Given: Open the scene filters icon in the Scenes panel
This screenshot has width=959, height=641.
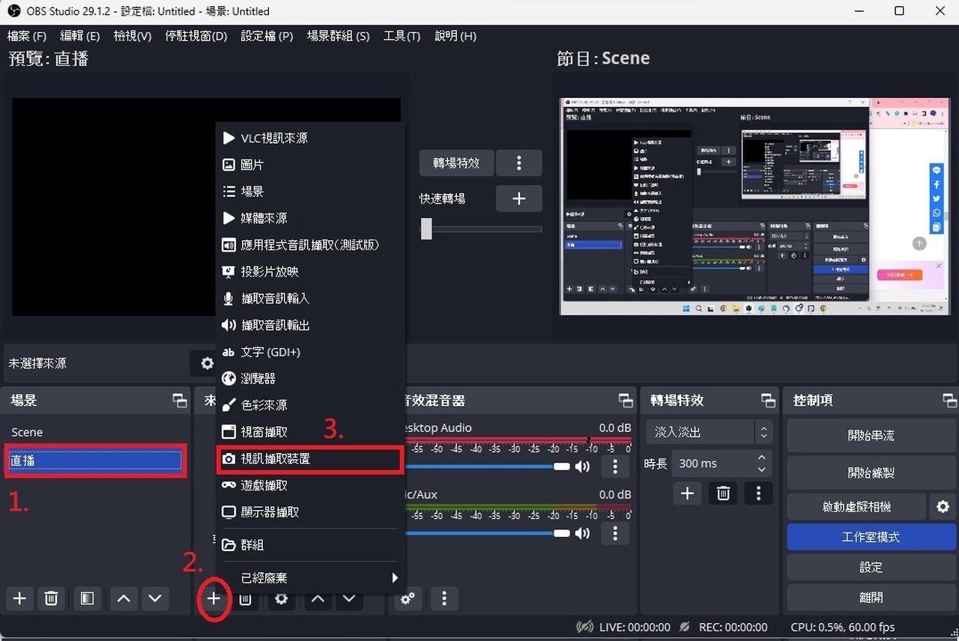Looking at the screenshot, I should tap(87, 598).
